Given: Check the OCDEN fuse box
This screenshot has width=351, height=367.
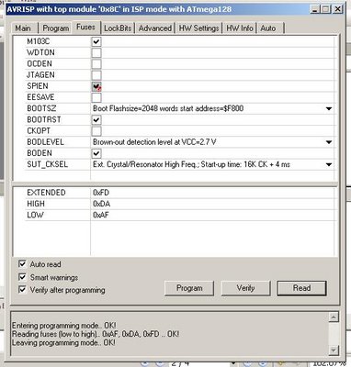Looking at the screenshot, I should tap(96, 64).
